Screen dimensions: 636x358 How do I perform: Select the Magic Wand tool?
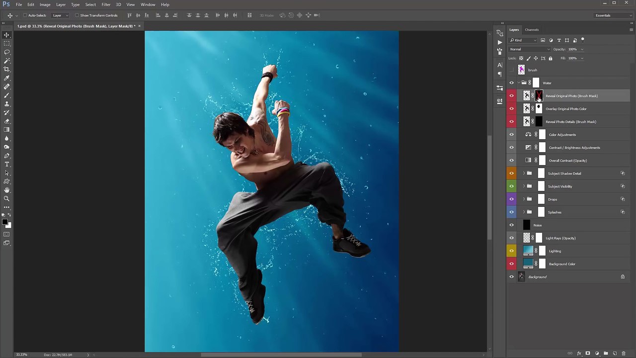[x=7, y=60]
